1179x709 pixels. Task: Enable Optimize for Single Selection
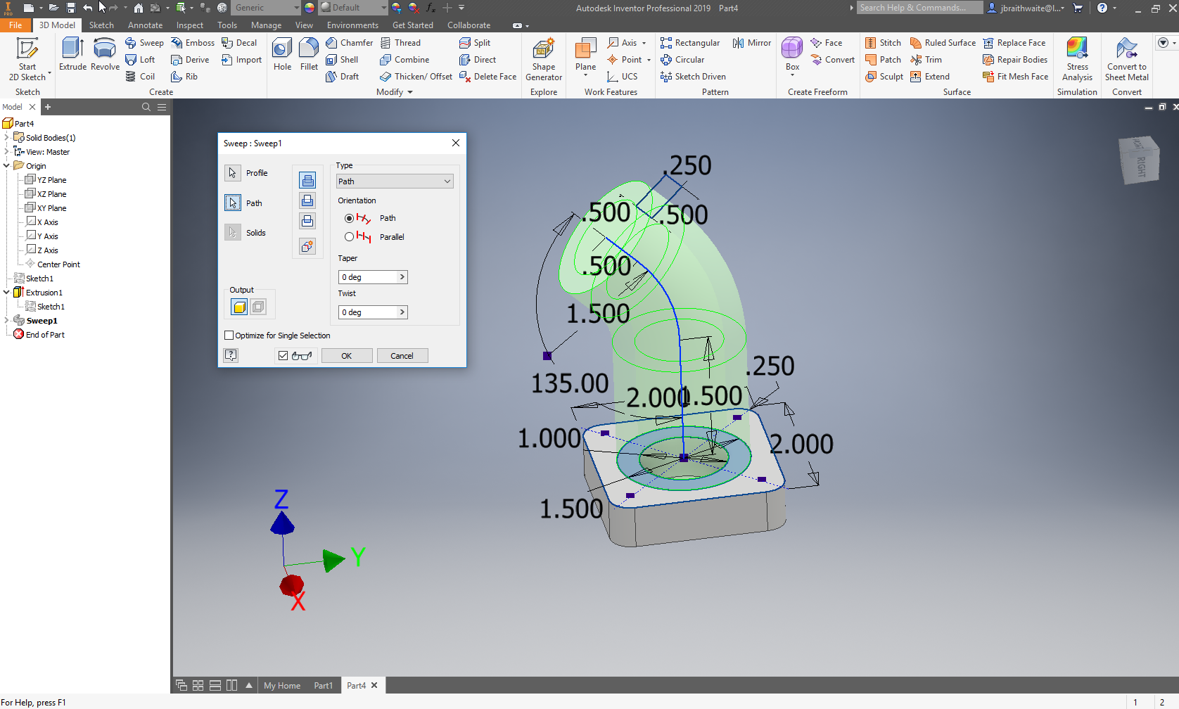229,336
